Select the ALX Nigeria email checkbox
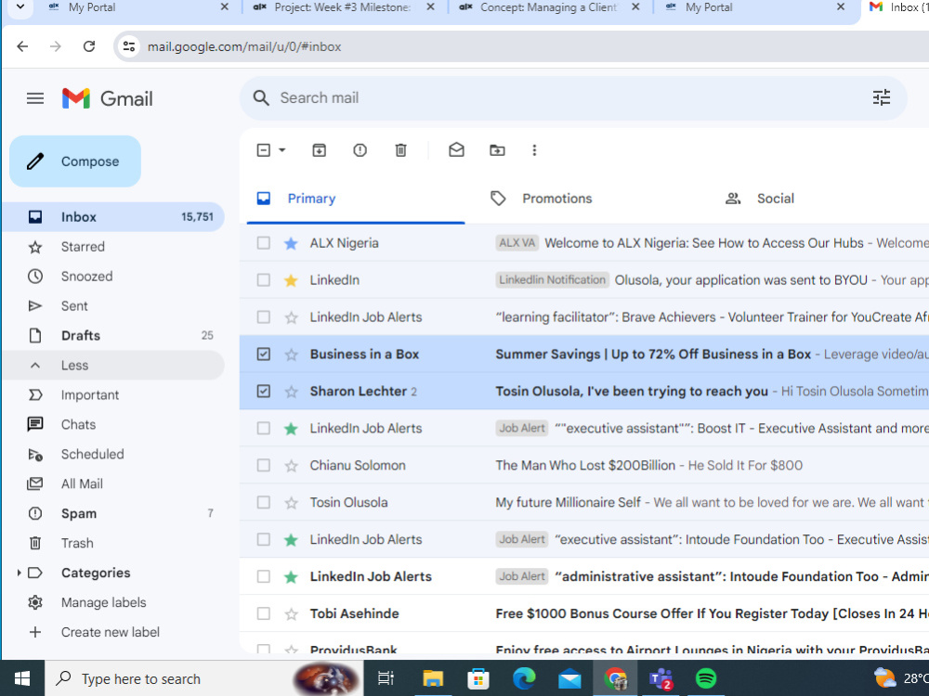Screen dimensions: 929x696 pos(263,243)
